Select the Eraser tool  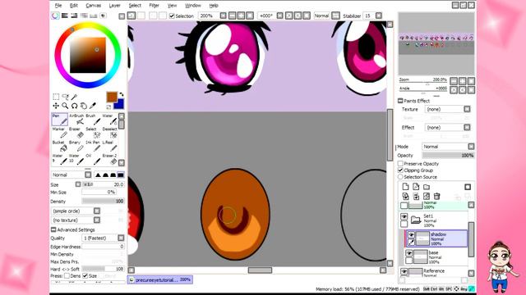76,133
